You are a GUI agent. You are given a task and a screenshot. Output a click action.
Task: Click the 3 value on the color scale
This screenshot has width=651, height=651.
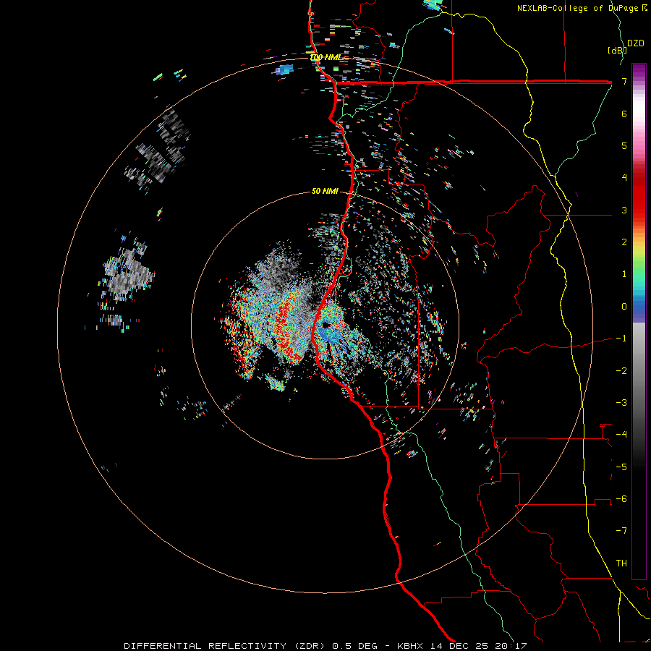coord(624,210)
